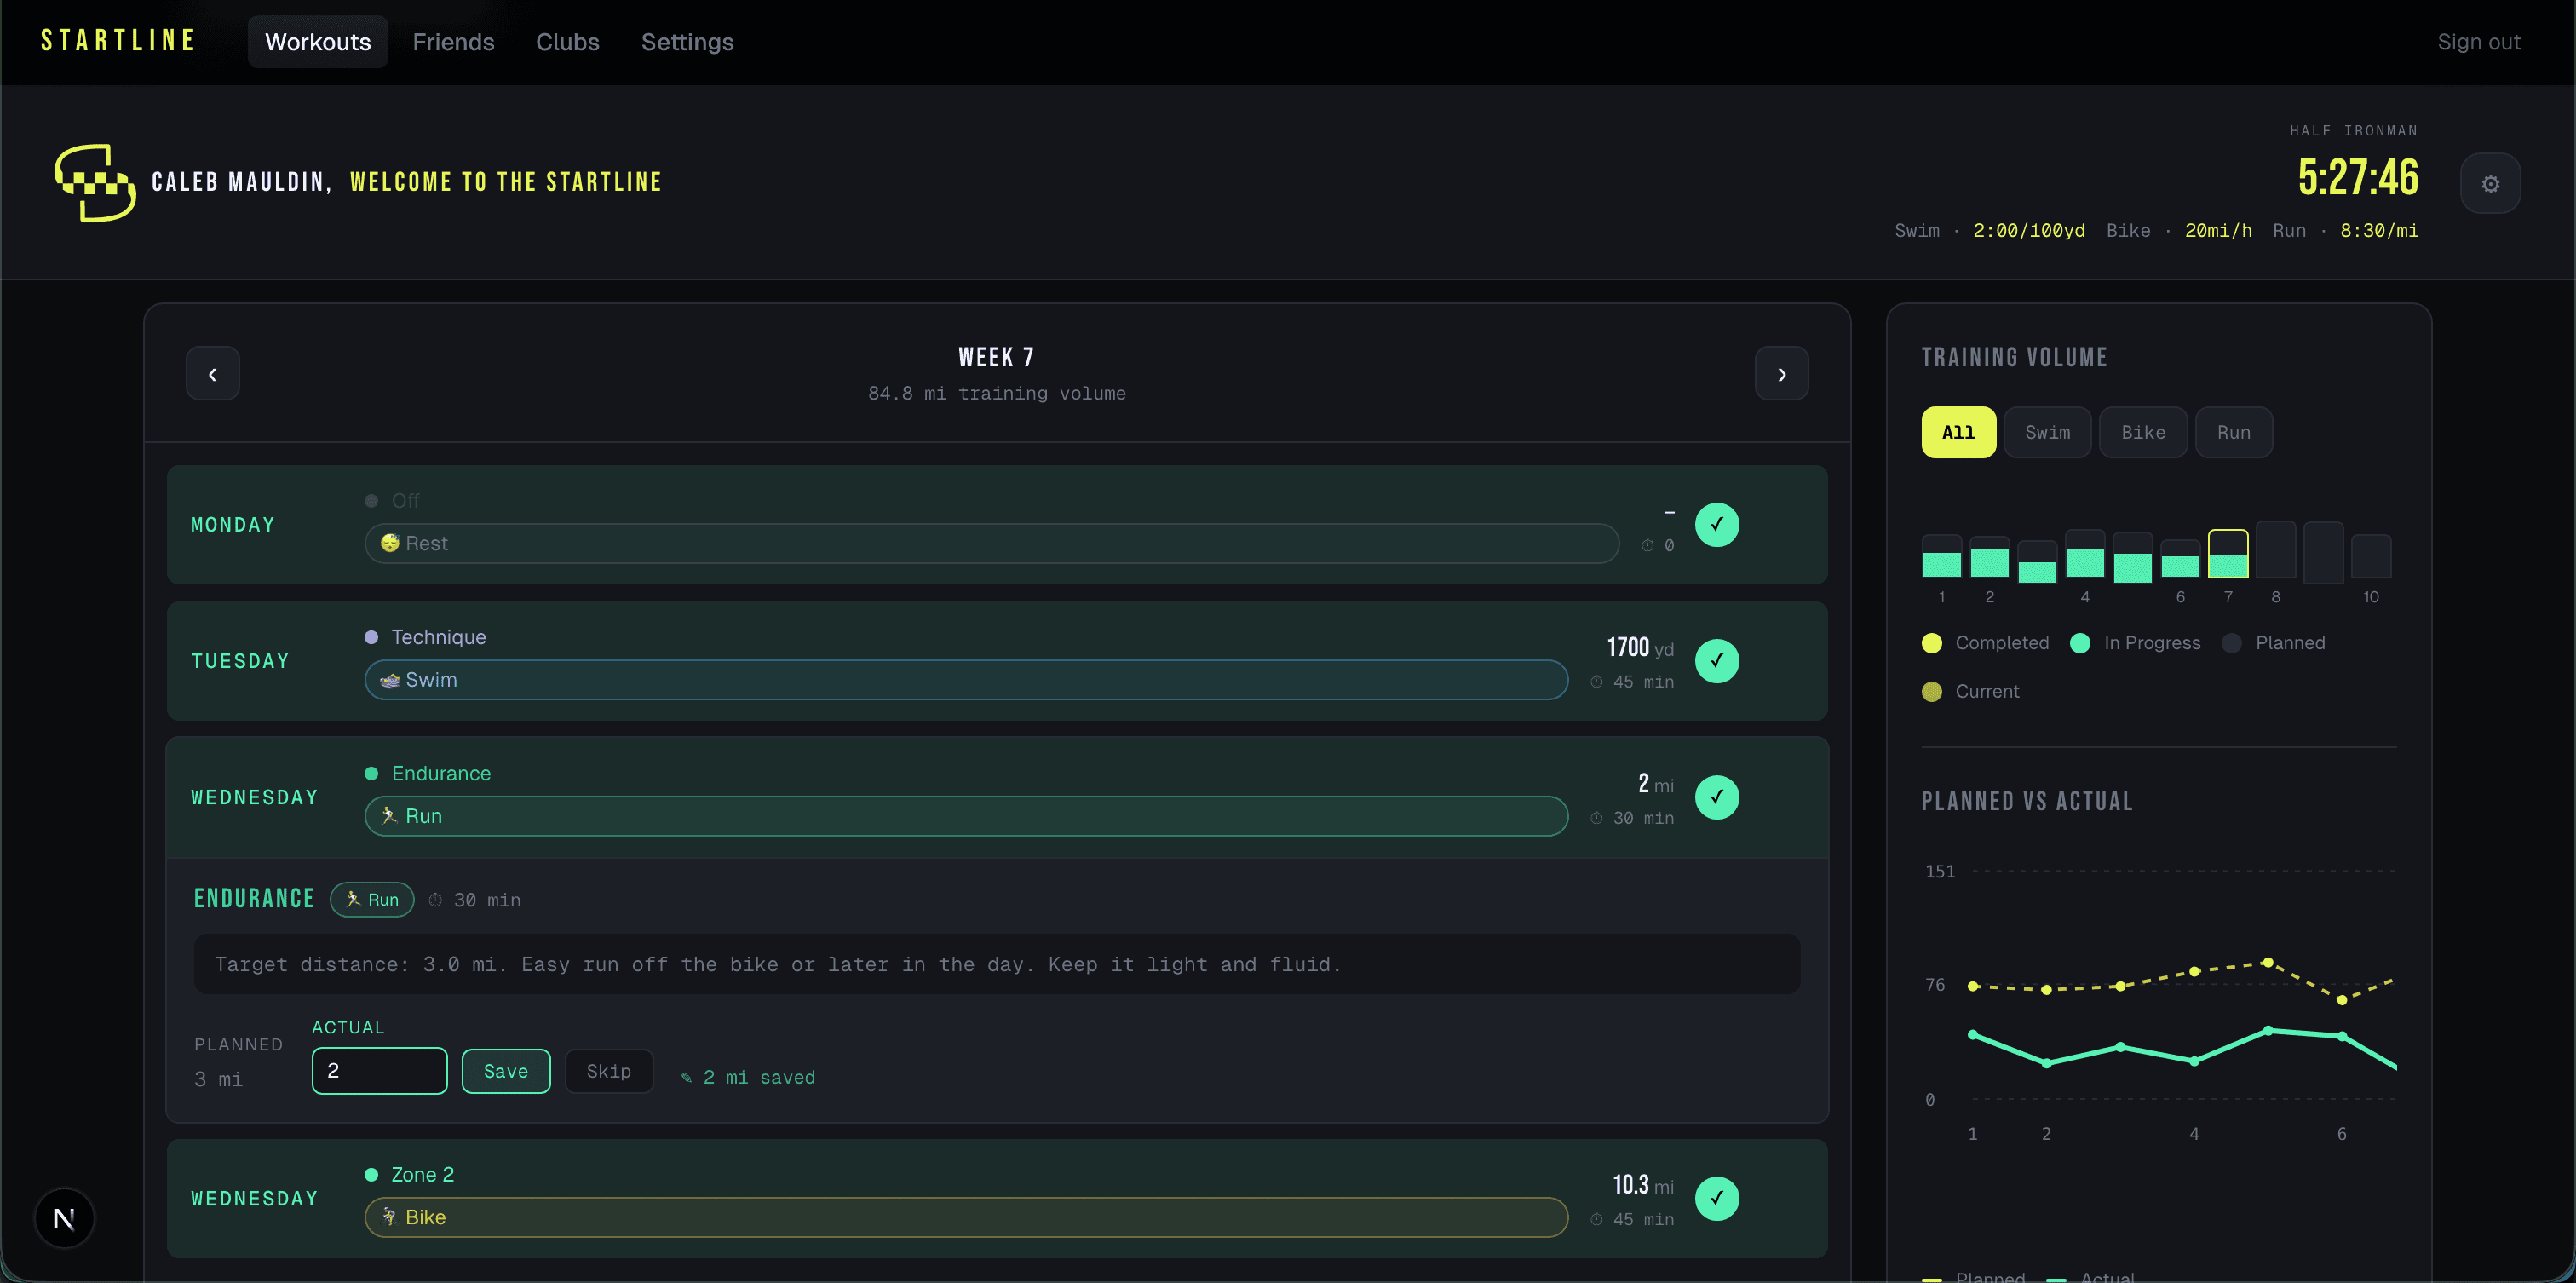
Task: Expand the Wednesday Bike workout bar
Action: [x=966, y=1218]
